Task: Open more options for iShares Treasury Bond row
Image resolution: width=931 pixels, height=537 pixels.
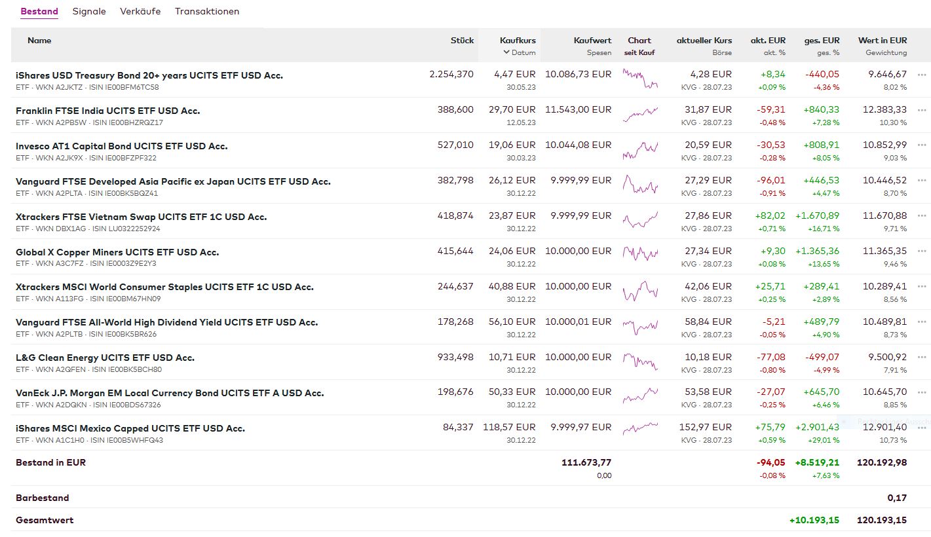Action: point(922,75)
